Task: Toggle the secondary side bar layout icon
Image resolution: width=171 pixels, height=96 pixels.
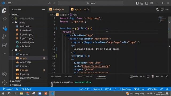Action: click(147, 3)
